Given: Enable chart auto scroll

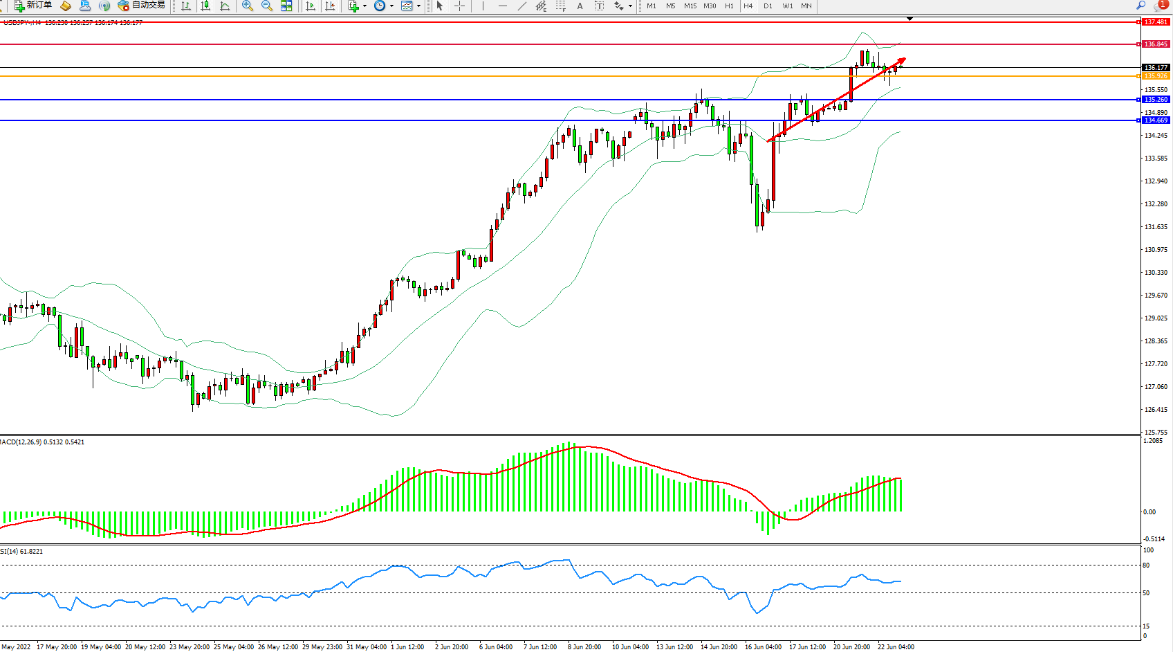Looking at the screenshot, I should point(311,6).
